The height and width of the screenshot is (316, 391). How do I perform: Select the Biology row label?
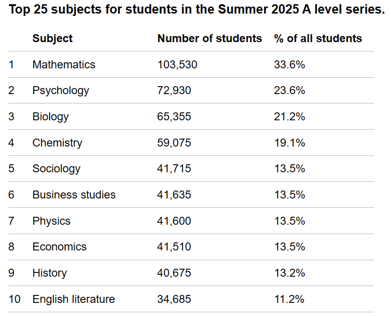(51, 117)
